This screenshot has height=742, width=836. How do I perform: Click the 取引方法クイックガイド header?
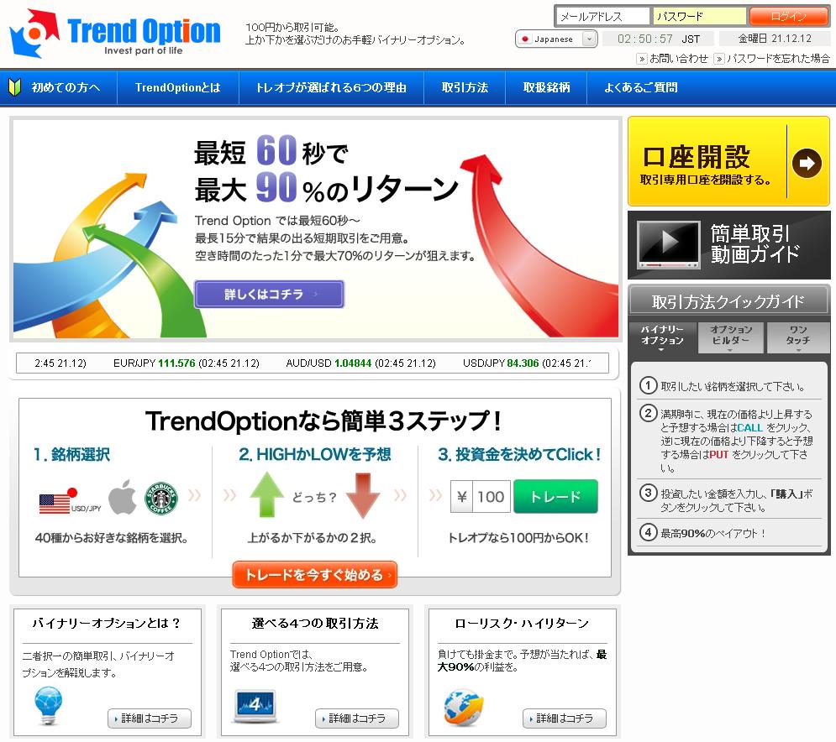click(x=728, y=301)
